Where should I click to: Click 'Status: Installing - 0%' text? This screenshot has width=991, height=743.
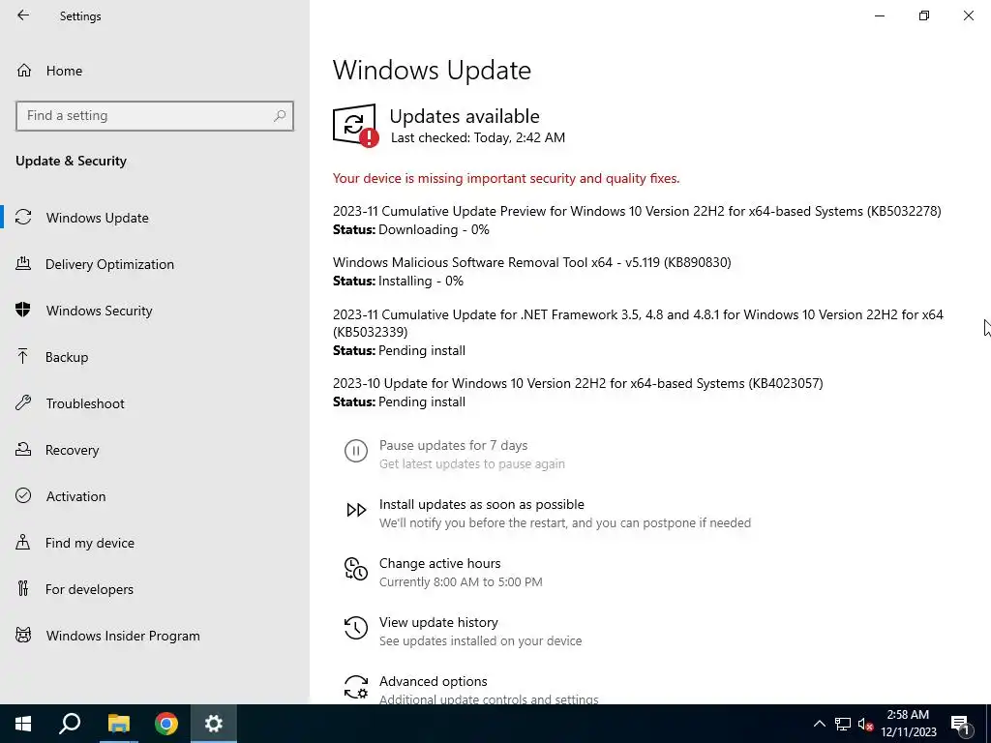click(398, 281)
